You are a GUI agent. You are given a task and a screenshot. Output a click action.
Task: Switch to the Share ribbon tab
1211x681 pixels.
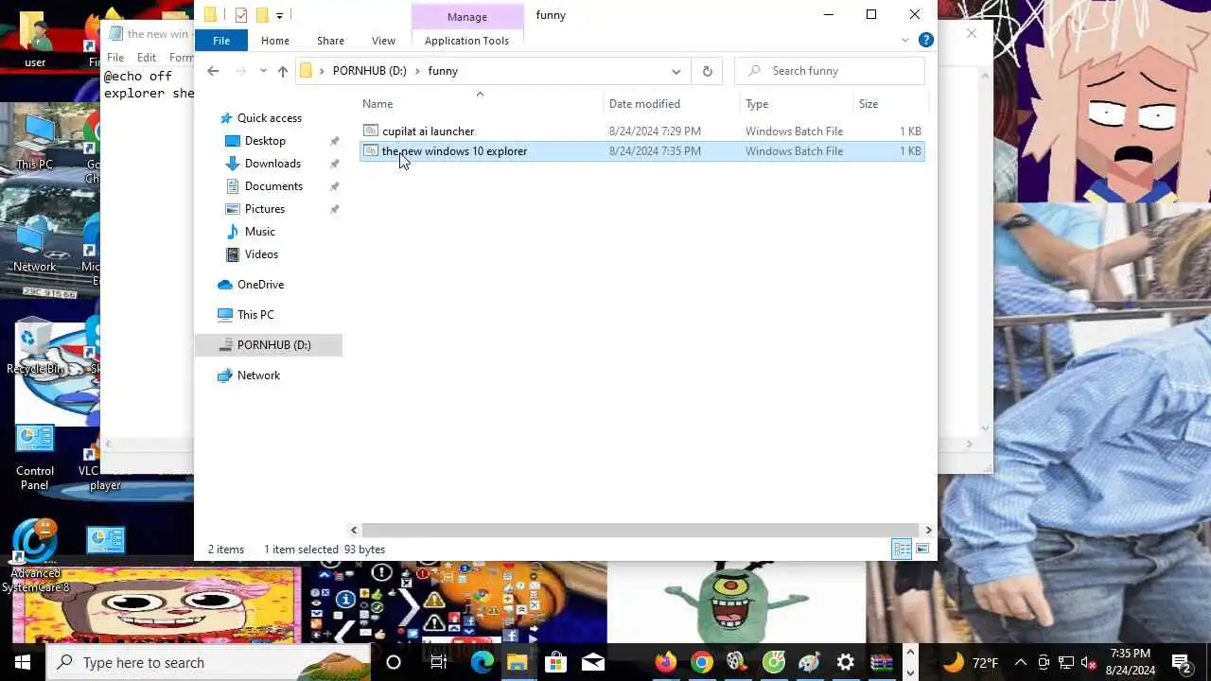pyautogui.click(x=330, y=41)
